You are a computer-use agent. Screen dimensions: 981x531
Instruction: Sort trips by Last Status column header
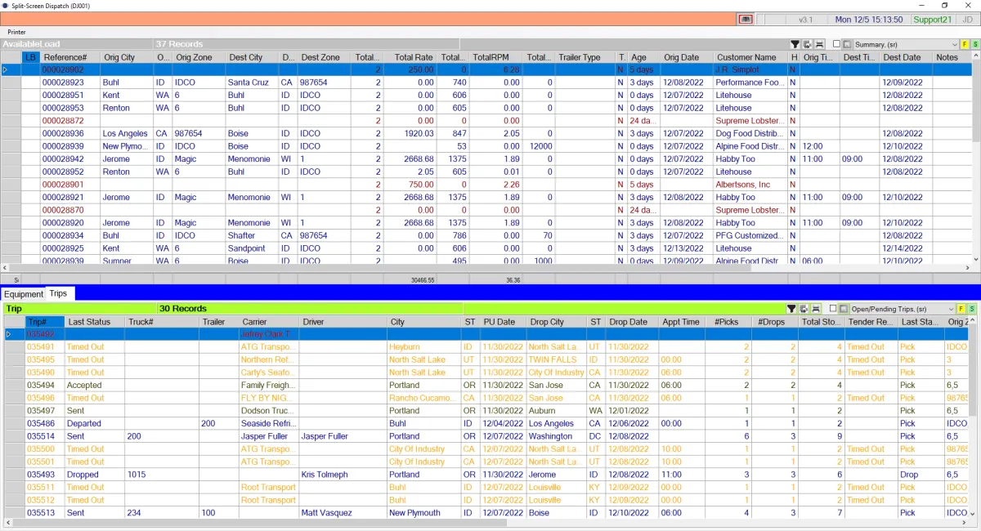tap(89, 322)
